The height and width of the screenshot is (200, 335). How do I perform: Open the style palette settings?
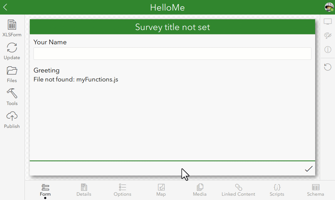click(x=328, y=35)
